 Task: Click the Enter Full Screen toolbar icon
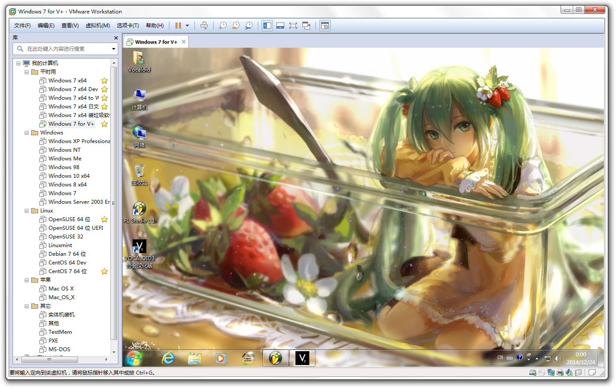pyautogui.click(x=293, y=26)
